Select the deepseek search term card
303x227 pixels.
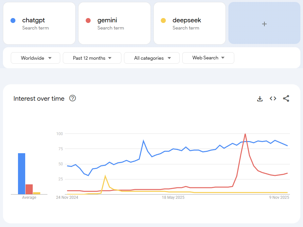[189, 23]
